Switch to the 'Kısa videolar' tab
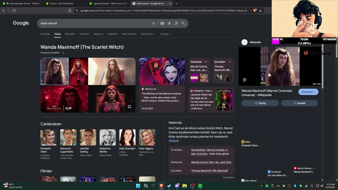338x190 pixels. point(129,34)
